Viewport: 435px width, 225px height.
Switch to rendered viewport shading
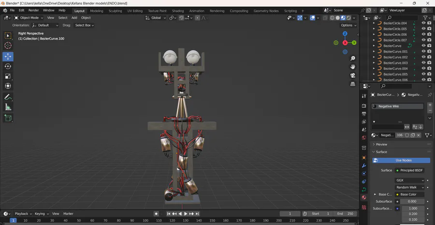pos(348,18)
